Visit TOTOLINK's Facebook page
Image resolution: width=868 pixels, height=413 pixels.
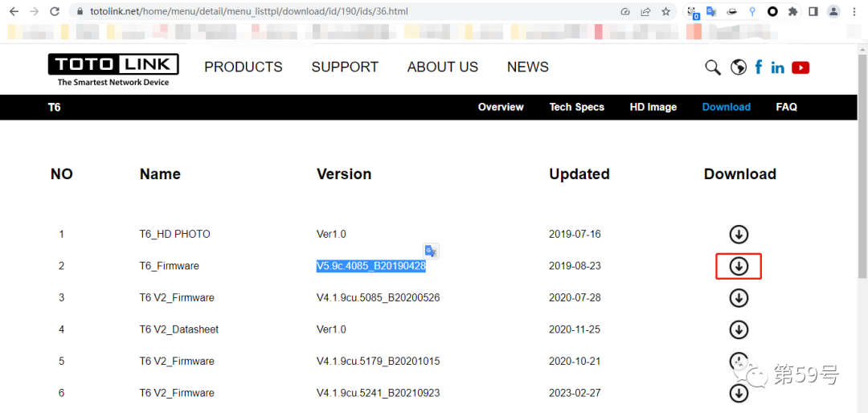point(759,67)
